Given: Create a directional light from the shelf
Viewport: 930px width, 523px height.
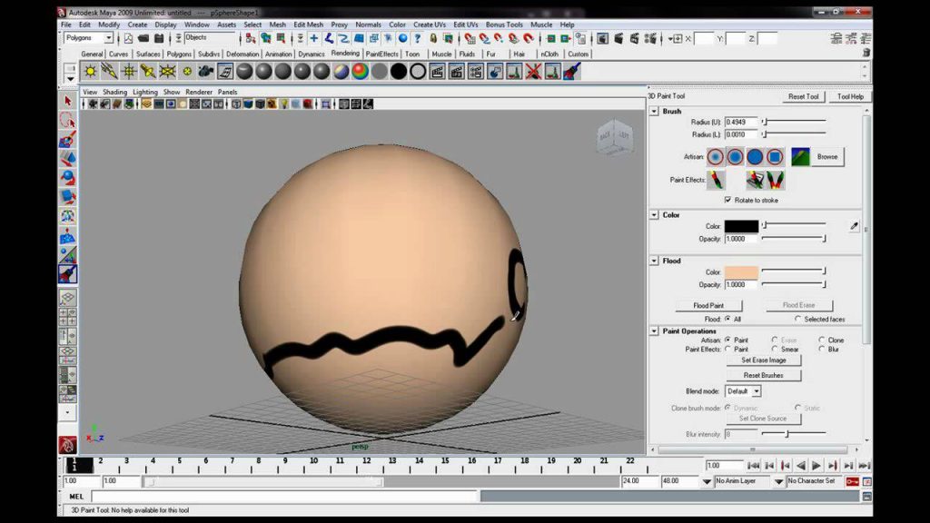Looking at the screenshot, I should [109, 72].
